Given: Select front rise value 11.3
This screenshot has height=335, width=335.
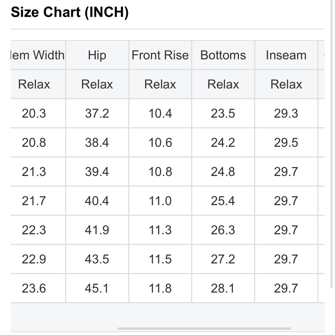Looking at the screenshot, I should click(x=160, y=230).
